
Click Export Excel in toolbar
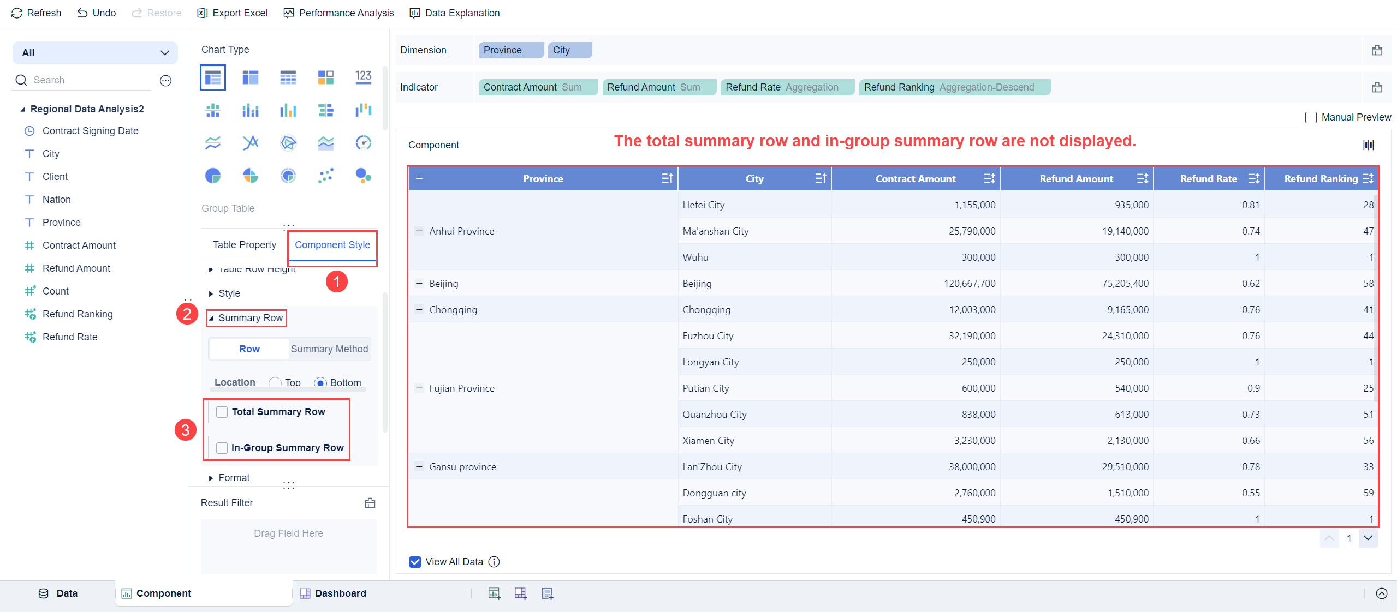(x=233, y=13)
